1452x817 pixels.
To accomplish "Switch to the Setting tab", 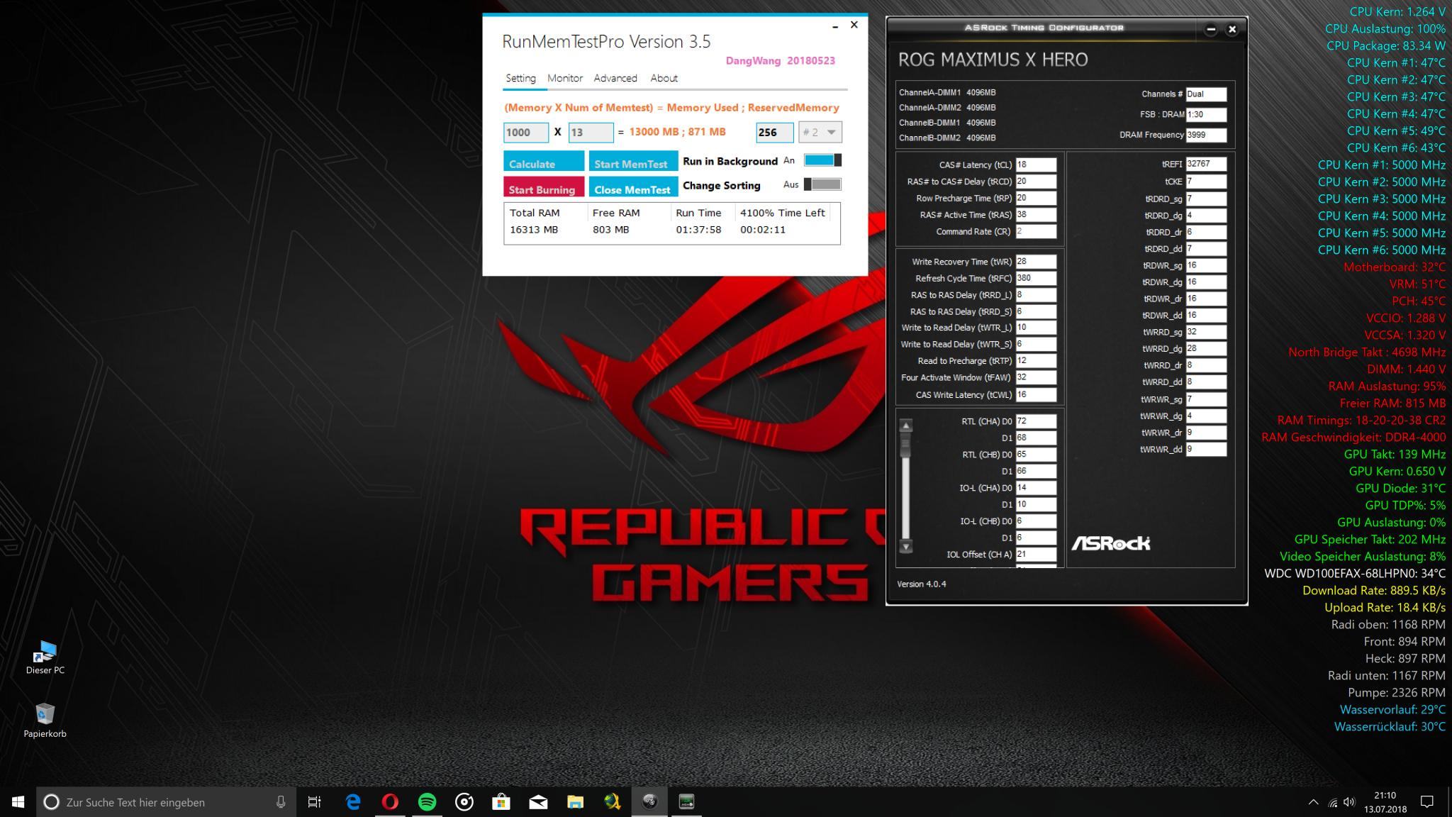I will pyautogui.click(x=520, y=78).
